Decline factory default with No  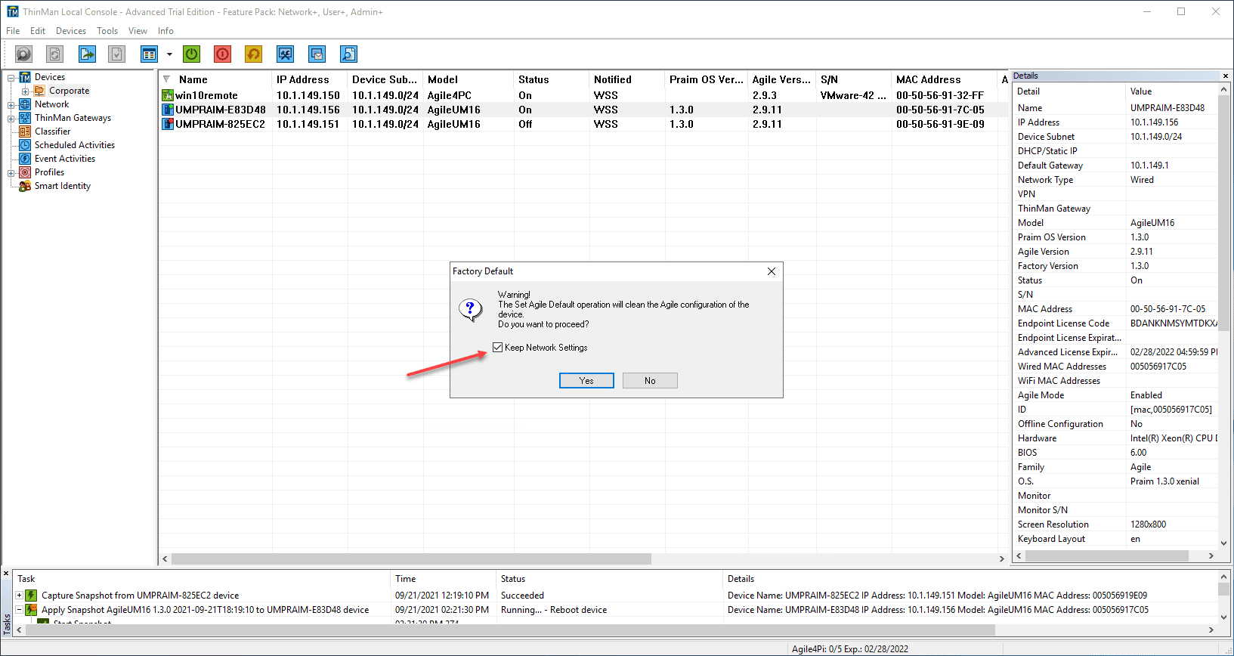click(x=650, y=381)
